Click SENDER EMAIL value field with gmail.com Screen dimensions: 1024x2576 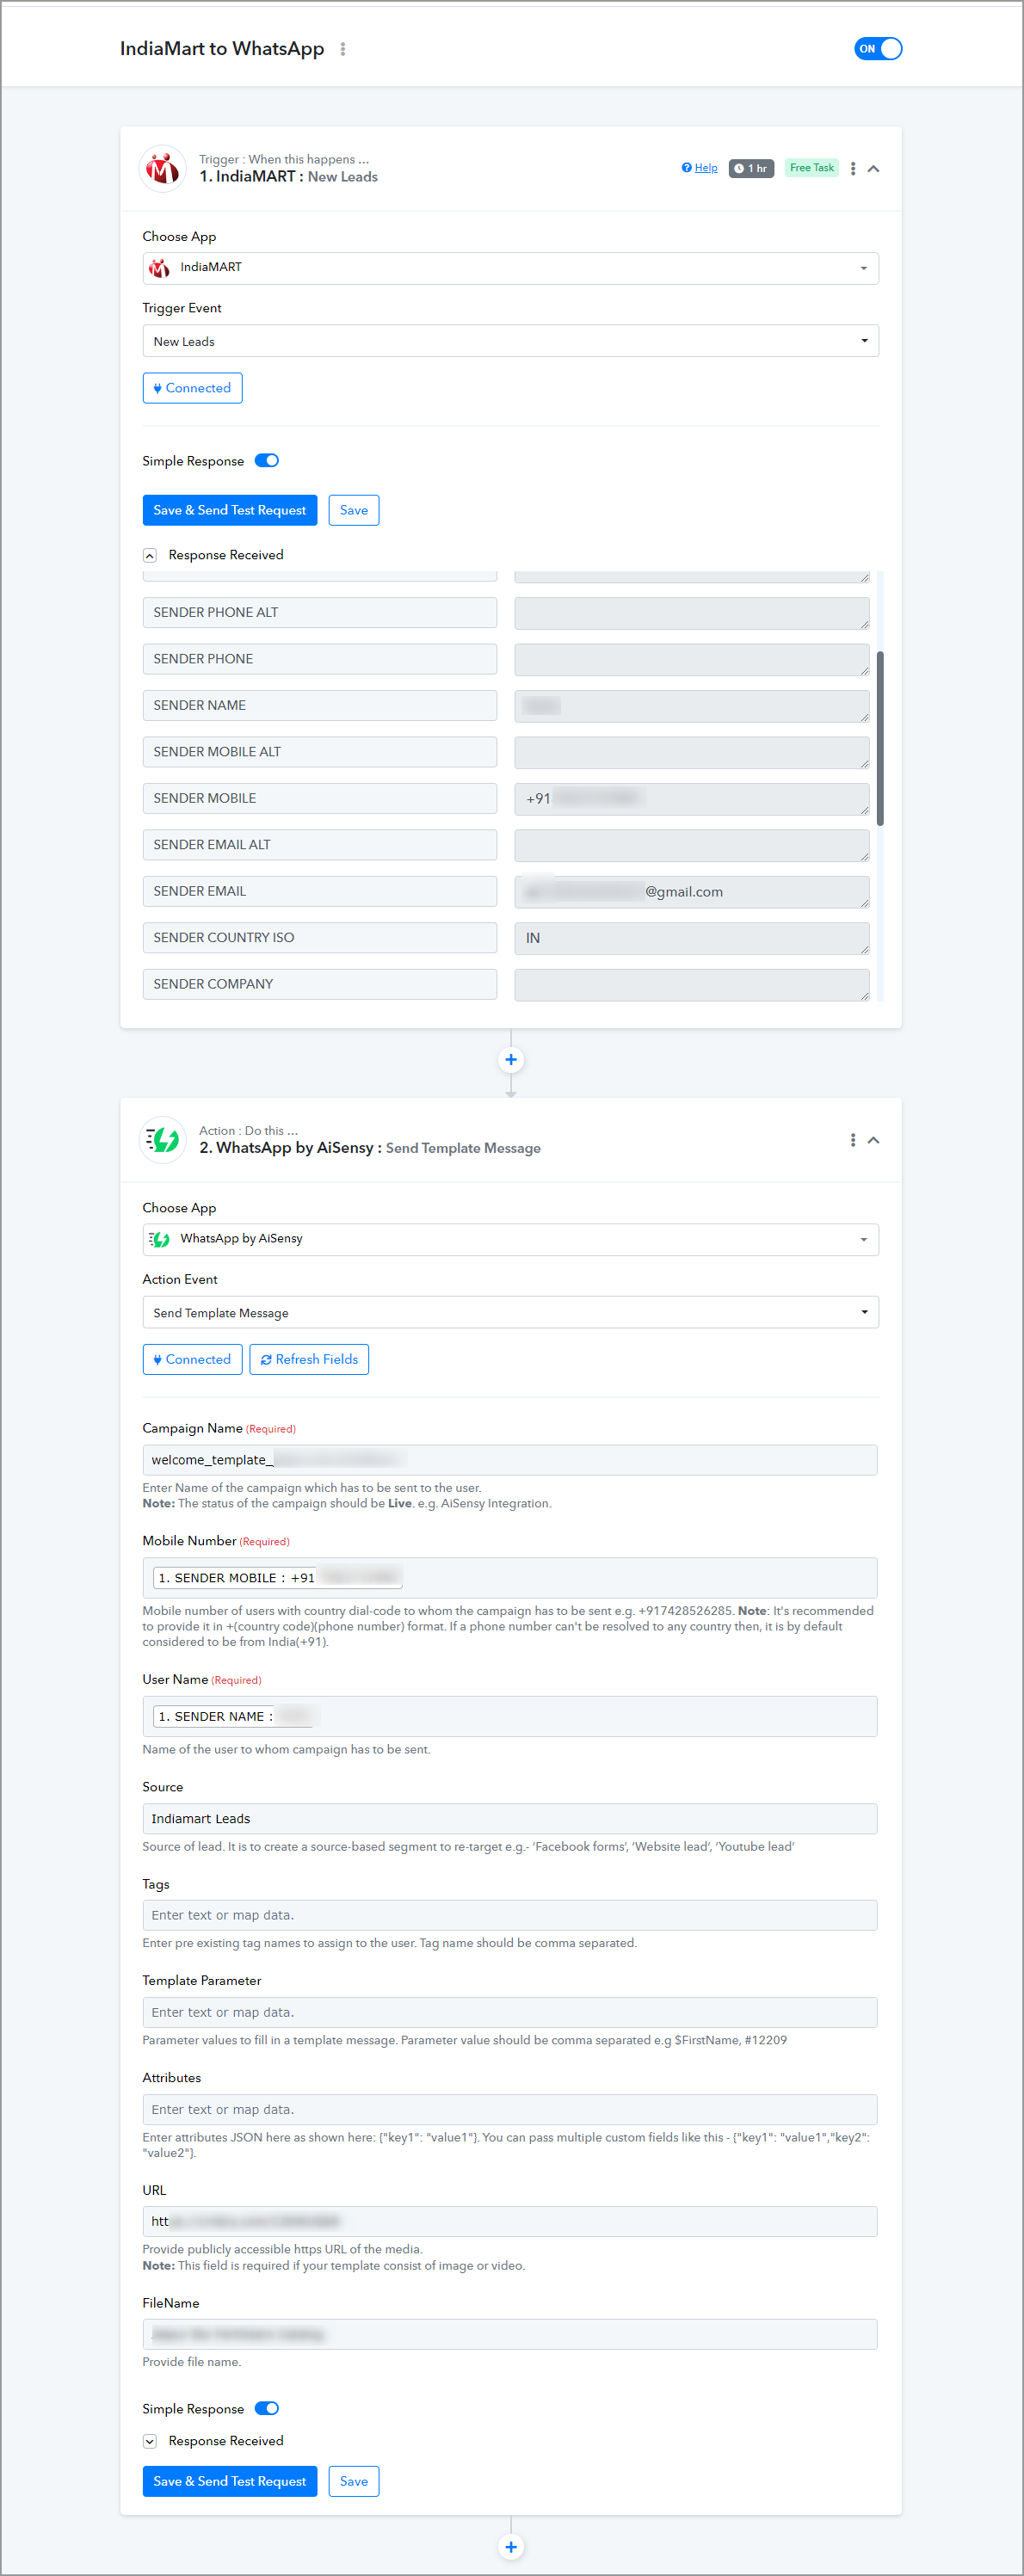pyautogui.click(x=691, y=892)
